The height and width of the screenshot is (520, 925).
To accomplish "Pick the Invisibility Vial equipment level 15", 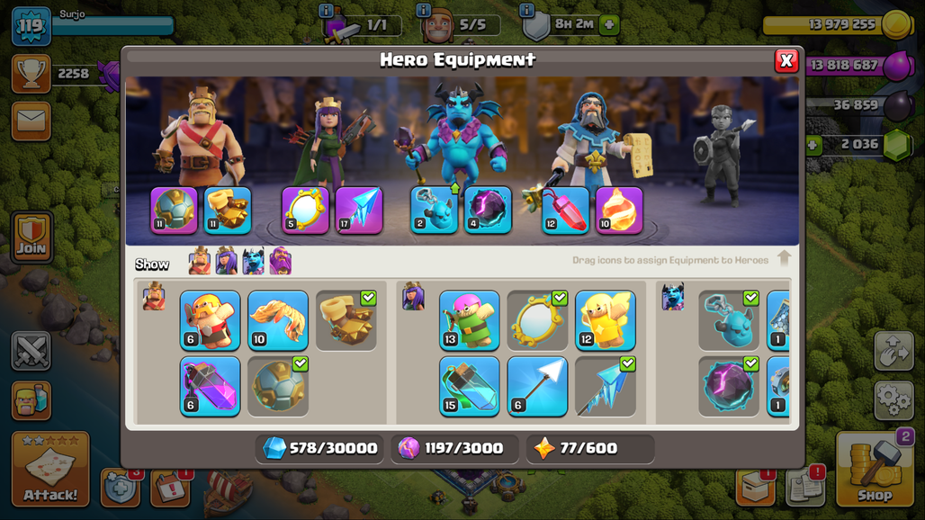I will pyautogui.click(x=469, y=386).
